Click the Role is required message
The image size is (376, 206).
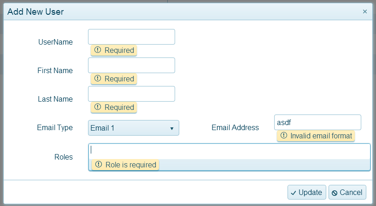tap(130, 165)
